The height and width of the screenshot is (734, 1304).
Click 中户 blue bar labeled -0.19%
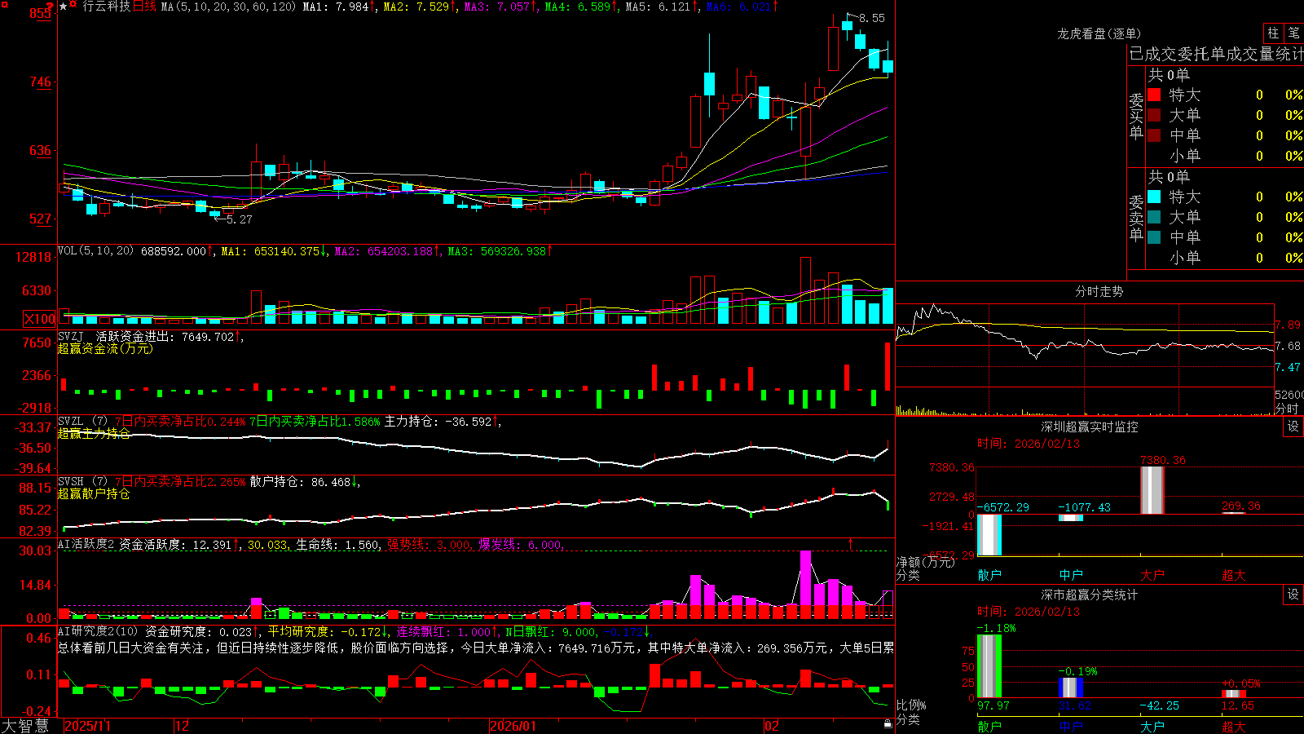(x=1071, y=688)
